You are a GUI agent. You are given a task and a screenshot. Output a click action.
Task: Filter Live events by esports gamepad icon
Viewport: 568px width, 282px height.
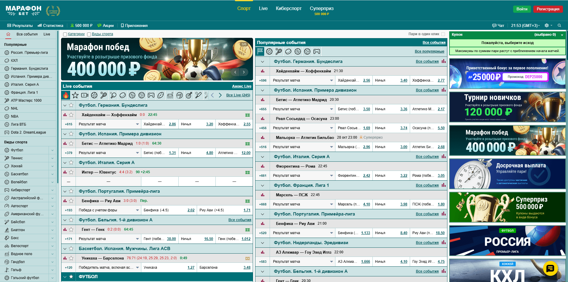[x=151, y=95]
